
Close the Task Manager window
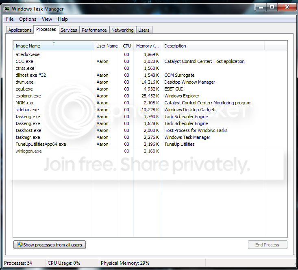pyautogui.click(x=287, y=7)
